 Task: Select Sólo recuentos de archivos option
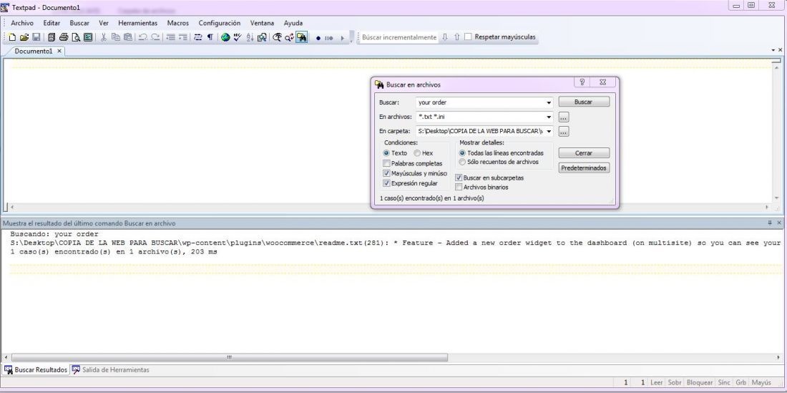[x=462, y=162]
